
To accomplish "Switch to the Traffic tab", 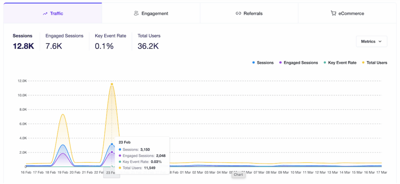I will pyautogui.click(x=53, y=13).
